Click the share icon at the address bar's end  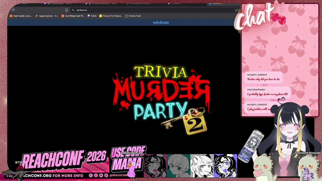236,10
